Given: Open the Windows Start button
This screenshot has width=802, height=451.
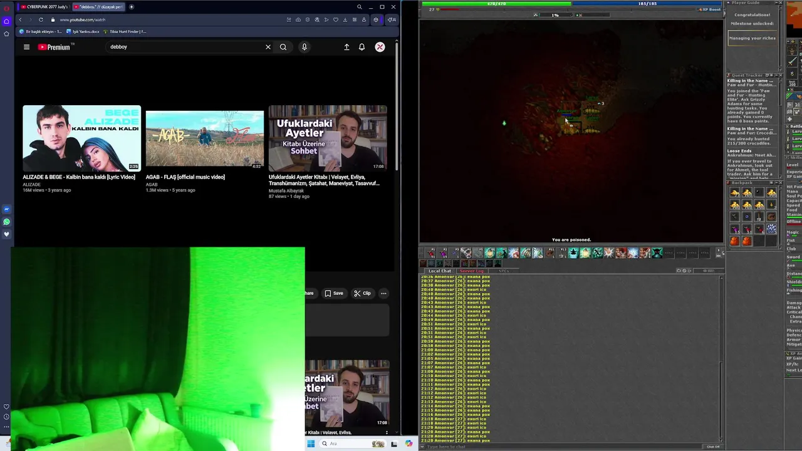Looking at the screenshot, I should click(311, 444).
